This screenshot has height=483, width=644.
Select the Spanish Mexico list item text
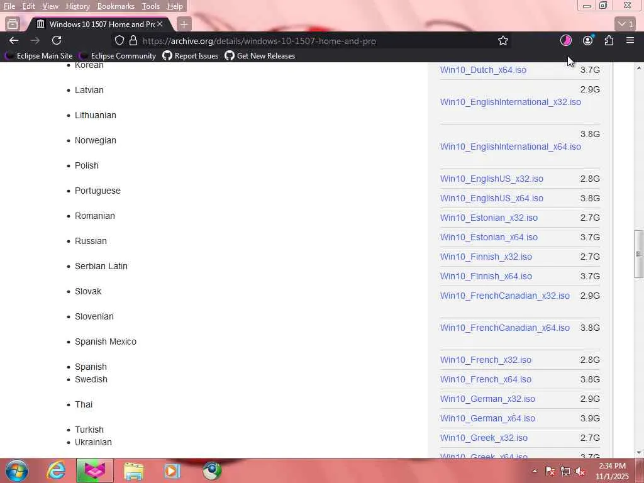(106, 341)
